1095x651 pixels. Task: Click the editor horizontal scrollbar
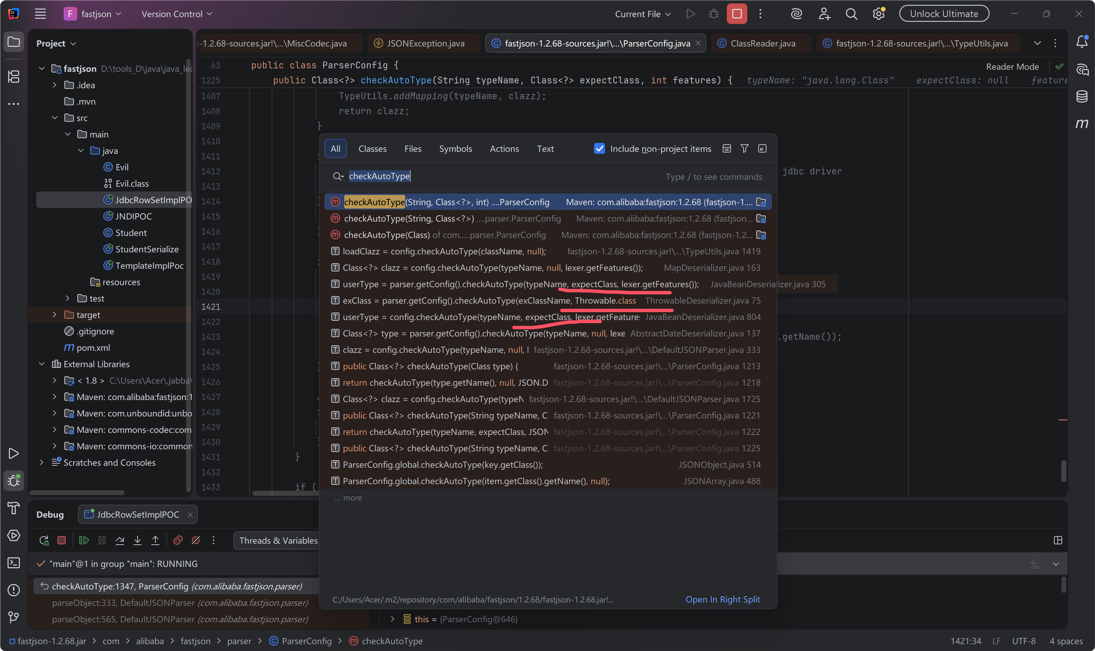(285, 493)
